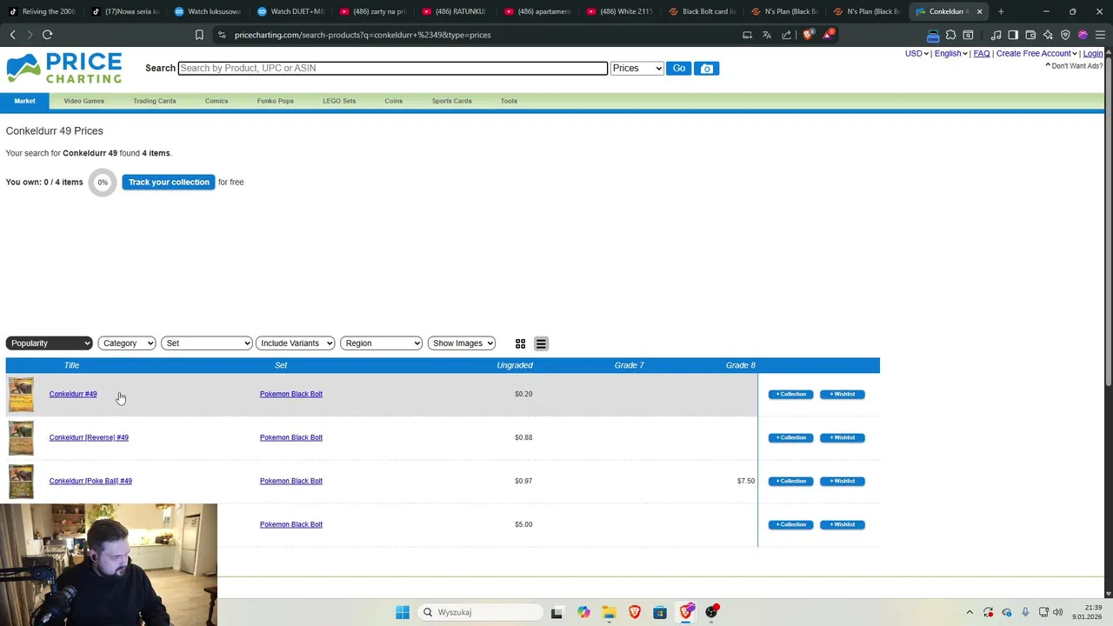Open Brave Shields lion icon

(x=808, y=35)
